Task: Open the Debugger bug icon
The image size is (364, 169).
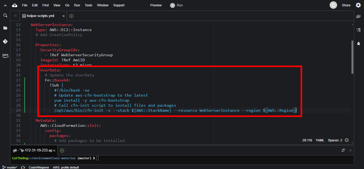Action: tap(358, 43)
